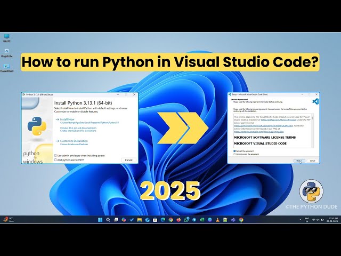Screen dimensions: 341x256
Task: Launch Firefox from the taskbar
Action: click(x=178, y=220)
